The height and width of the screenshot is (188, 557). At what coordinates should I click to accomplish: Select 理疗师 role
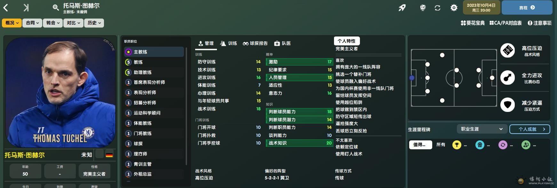[x=154, y=154]
